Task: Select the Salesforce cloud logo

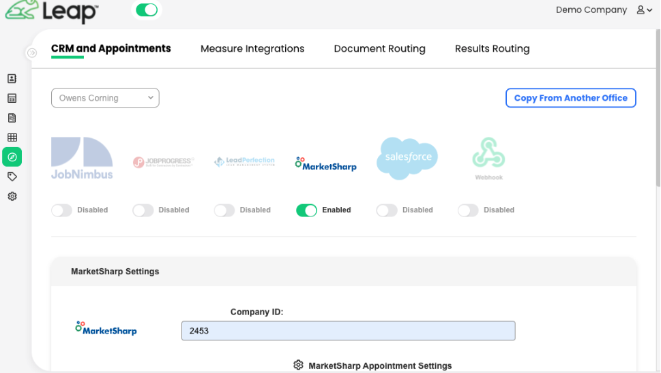Action: (x=407, y=158)
